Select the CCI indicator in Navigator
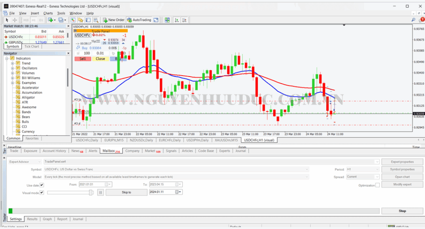 click(24, 127)
